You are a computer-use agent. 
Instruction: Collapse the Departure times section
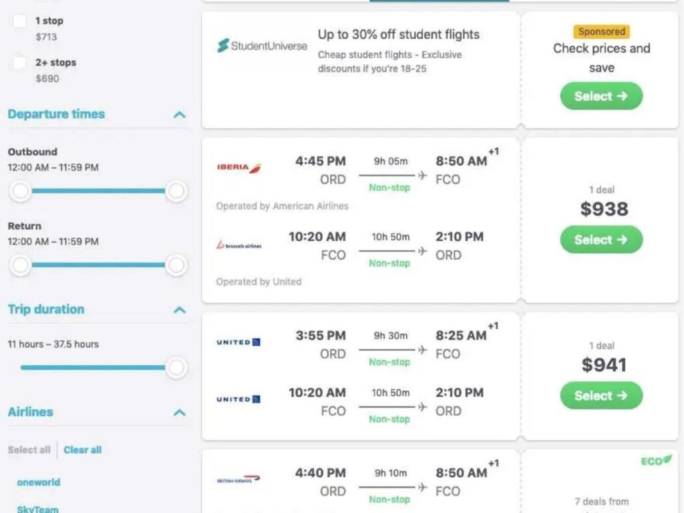tap(178, 114)
